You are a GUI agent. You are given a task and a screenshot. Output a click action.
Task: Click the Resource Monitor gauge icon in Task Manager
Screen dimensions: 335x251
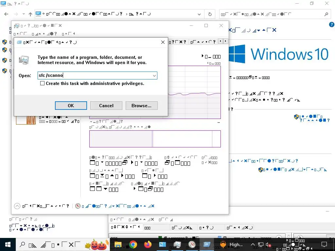click(78, 206)
